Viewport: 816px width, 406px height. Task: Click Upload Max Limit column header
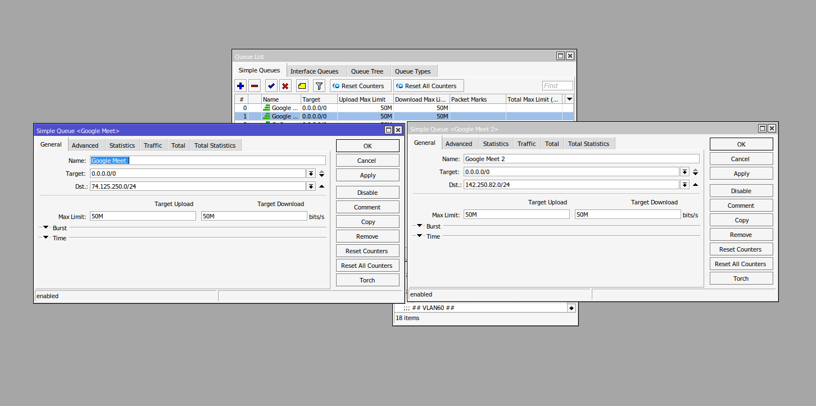click(x=365, y=99)
